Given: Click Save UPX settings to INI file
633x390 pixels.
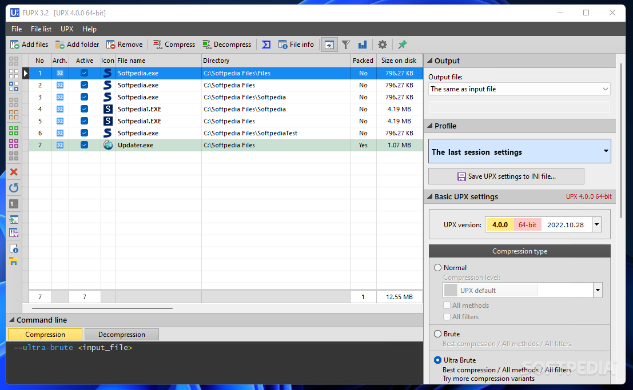Looking at the screenshot, I should [506, 176].
